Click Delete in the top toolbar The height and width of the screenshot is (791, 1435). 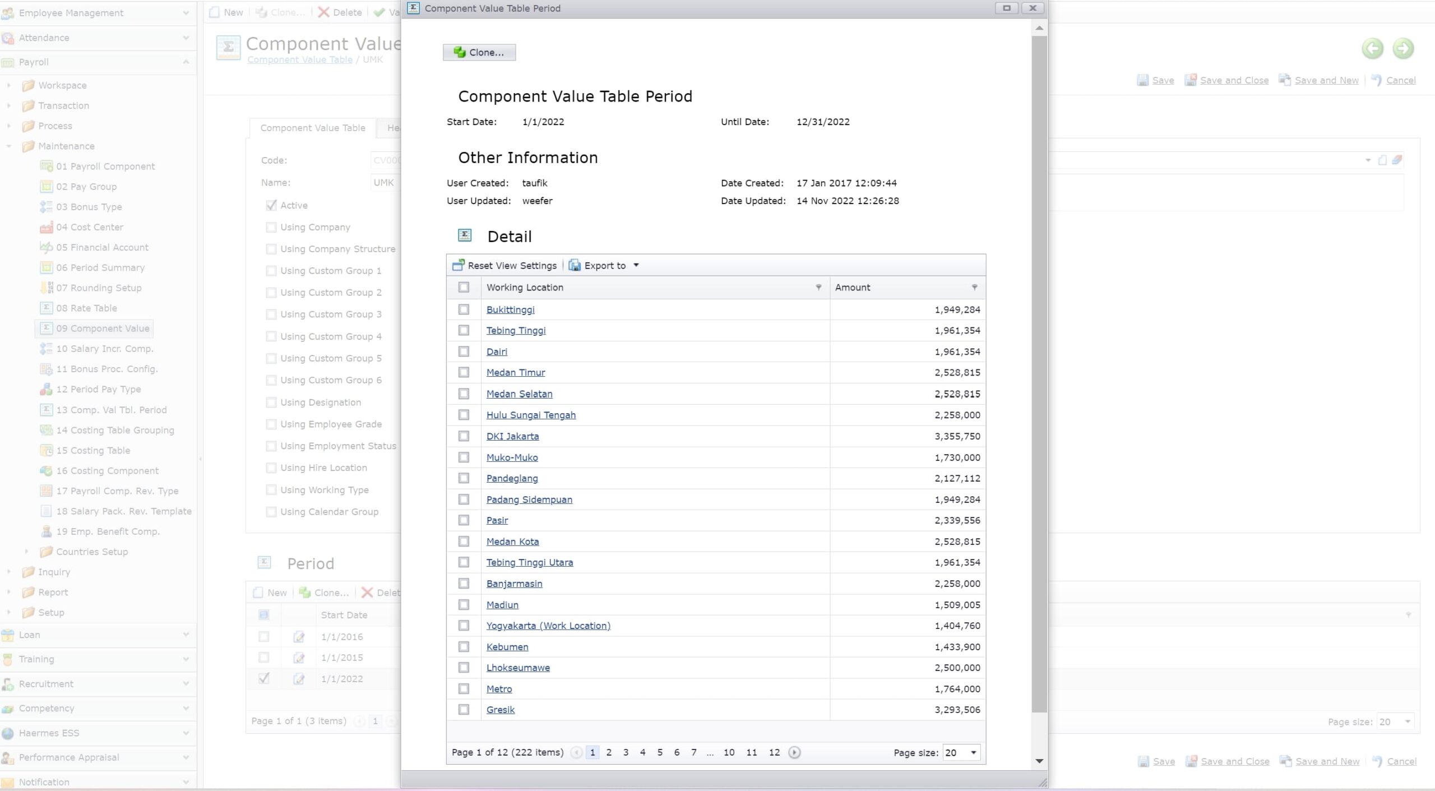340,12
